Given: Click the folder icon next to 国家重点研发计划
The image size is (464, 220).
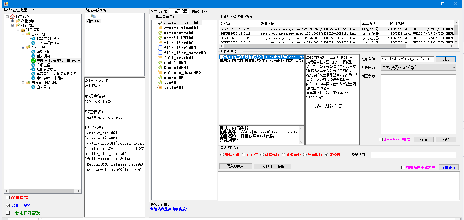Looking at the screenshot, I should click(x=28, y=82).
